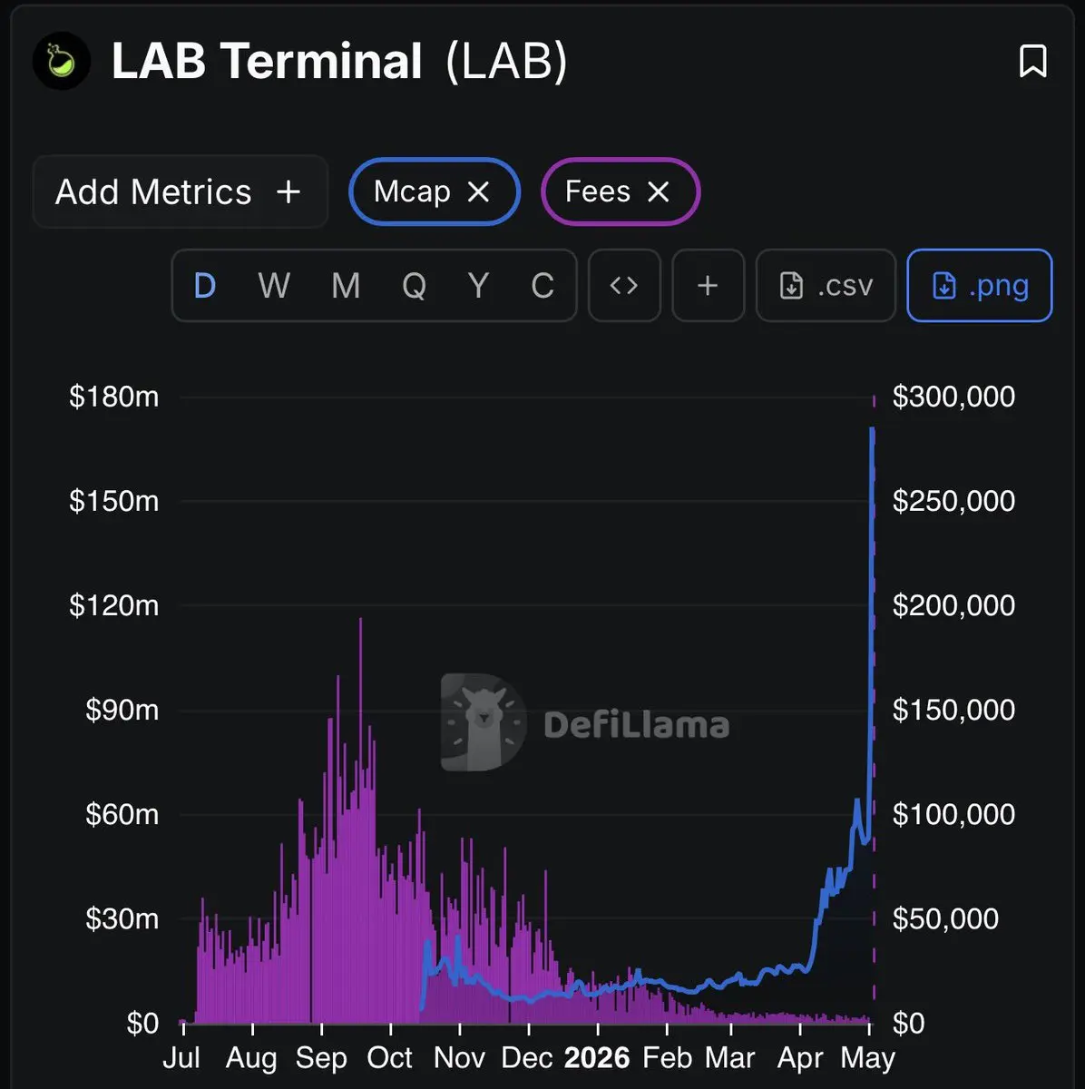
Task: Click the 2026 x-axis label
Action: [597, 1057]
